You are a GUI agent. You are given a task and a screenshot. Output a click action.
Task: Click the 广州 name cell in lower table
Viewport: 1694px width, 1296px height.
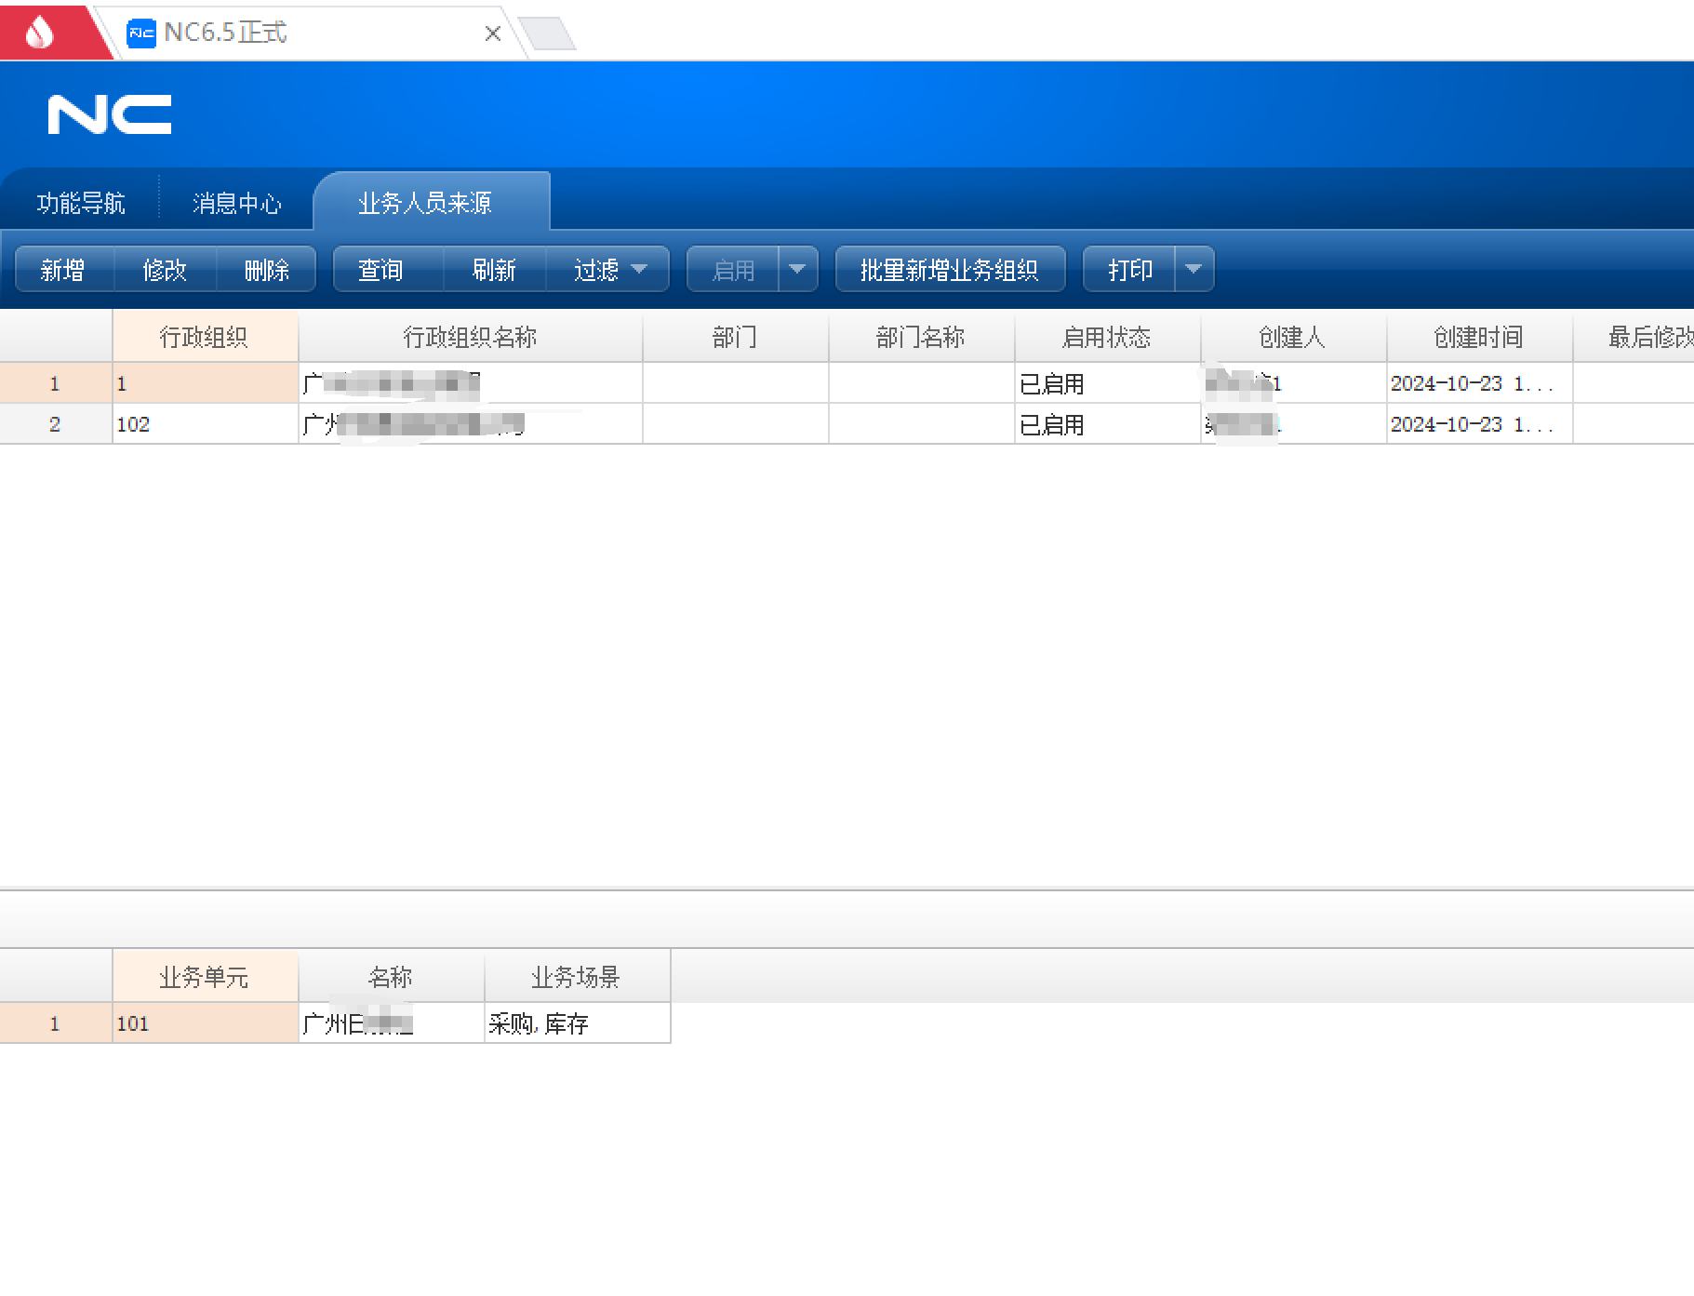[391, 1023]
